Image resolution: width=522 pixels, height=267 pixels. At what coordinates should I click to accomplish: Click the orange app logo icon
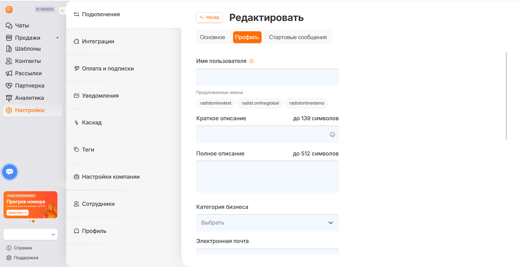click(9, 10)
